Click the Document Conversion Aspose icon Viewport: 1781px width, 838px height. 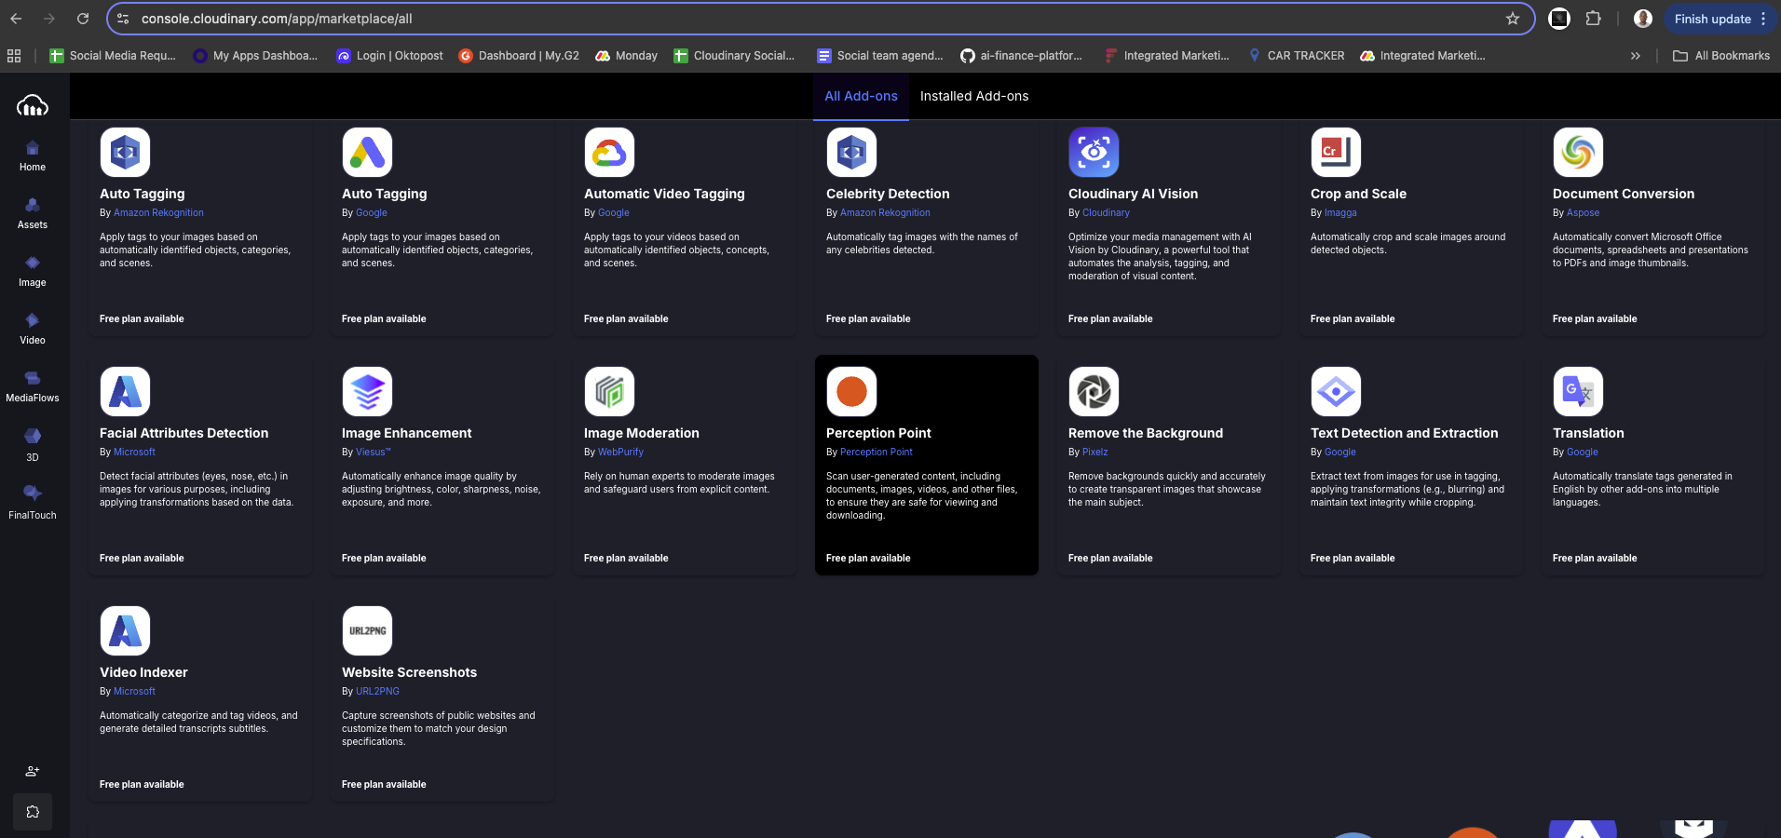click(1578, 152)
